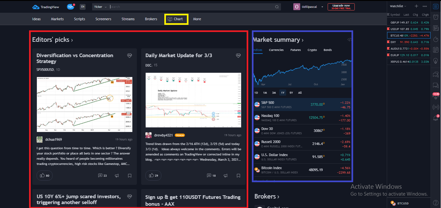This screenshot has height=208, width=441.
Task: Click the embed code icon beside Market summary
Action: point(349,40)
